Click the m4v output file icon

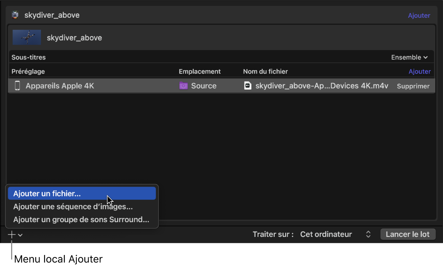tap(248, 86)
